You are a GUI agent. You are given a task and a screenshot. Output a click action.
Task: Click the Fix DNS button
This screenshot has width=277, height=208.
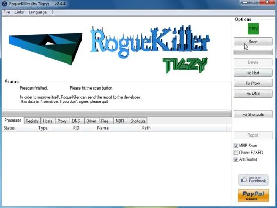tap(253, 93)
